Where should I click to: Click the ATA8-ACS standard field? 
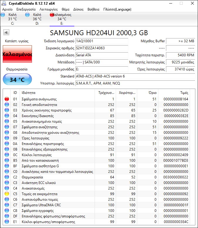point(135,76)
